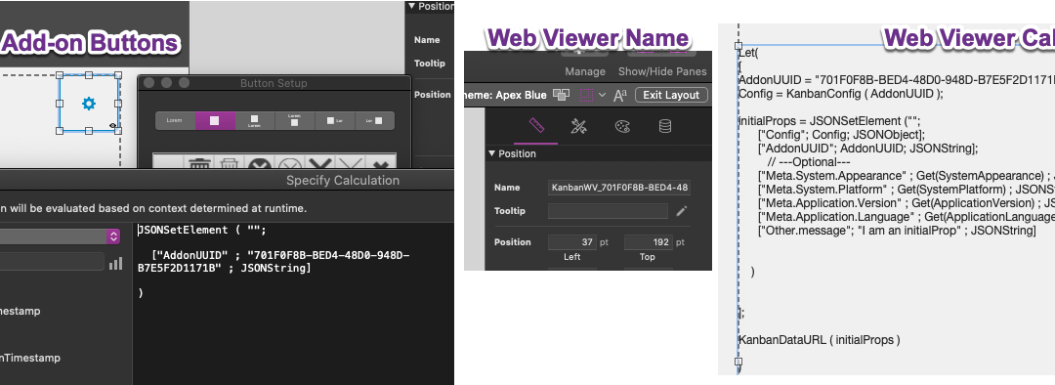Click the bar chart icon in Specify Calculation
This screenshot has height=385, width=1055.
pyautogui.click(x=115, y=263)
